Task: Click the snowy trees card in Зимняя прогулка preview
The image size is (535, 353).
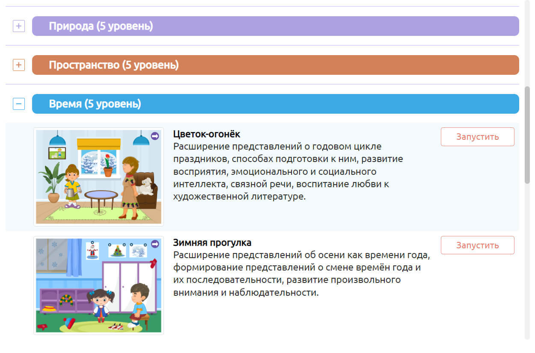Action: [x=138, y=250]
